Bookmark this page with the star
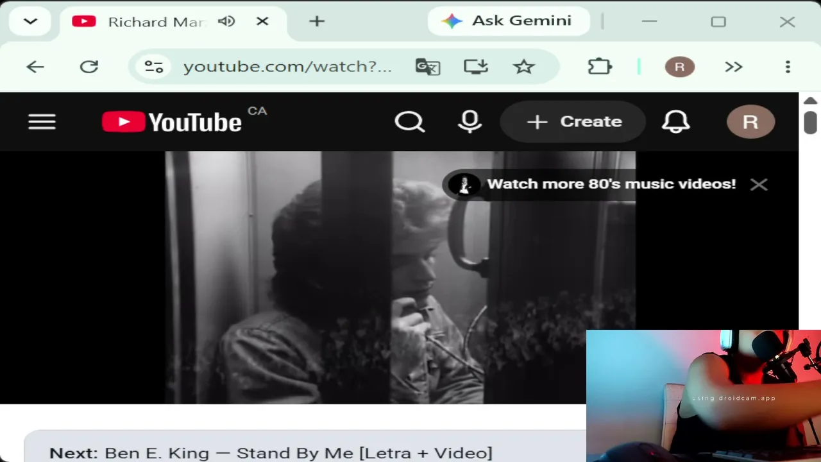The height and width of the screenshot is (462, 821). pos(524,67)
